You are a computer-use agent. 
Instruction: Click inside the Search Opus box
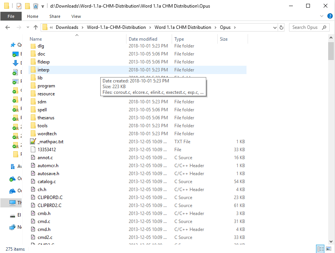pos(308,27)
